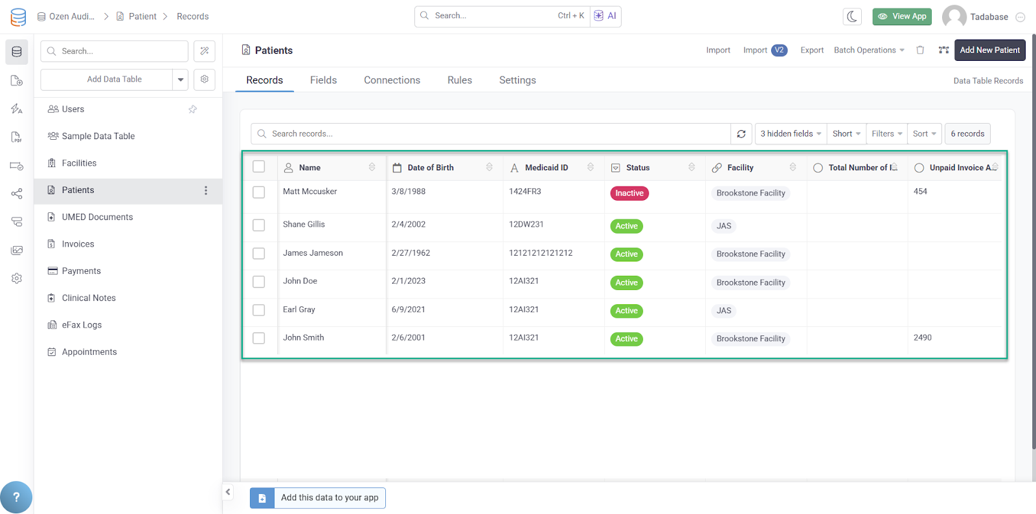Expand the Add Data Table dropdown arrow
Viewport: 1036px width, 514px height.
181,80
